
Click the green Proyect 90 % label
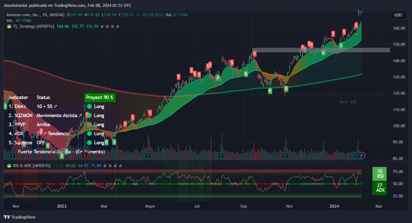click(x=100, y=97)
